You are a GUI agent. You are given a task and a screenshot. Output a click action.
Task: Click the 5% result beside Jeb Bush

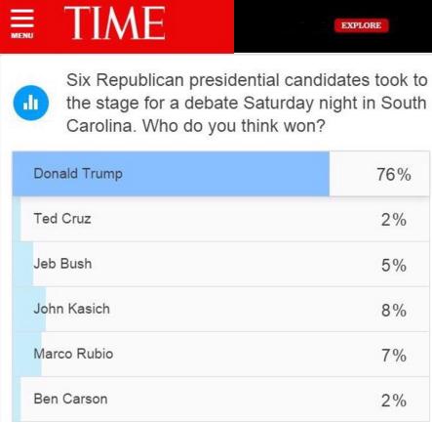tap(394, 265)
